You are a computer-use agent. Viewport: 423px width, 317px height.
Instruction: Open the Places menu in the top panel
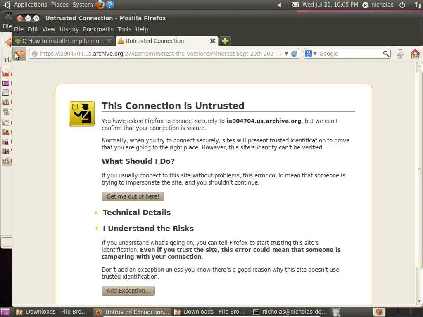point(59,5)
